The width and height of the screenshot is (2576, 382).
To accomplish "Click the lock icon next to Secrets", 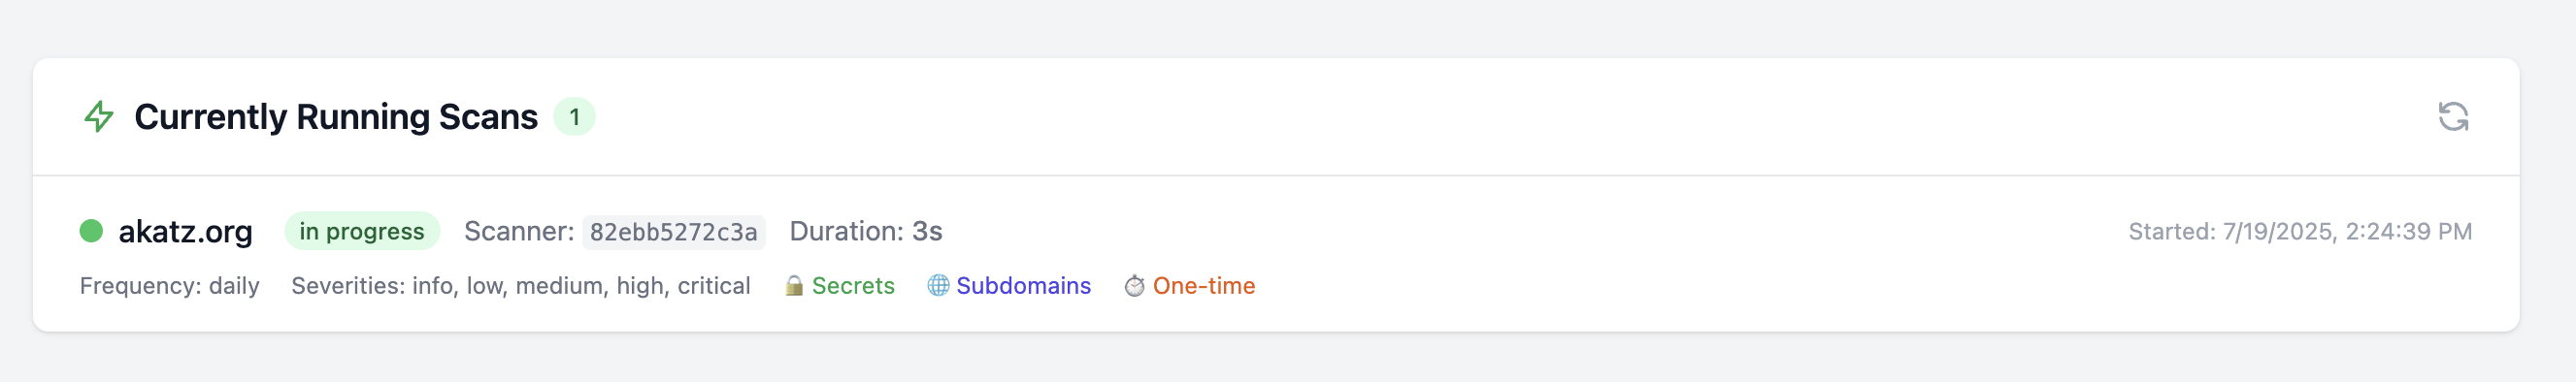I will [794, 286].
